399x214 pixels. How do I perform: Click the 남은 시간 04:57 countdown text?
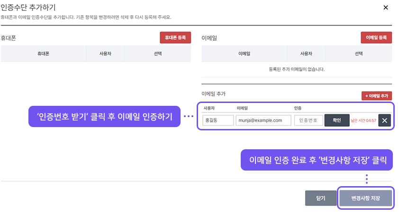[x=363, y=120]
